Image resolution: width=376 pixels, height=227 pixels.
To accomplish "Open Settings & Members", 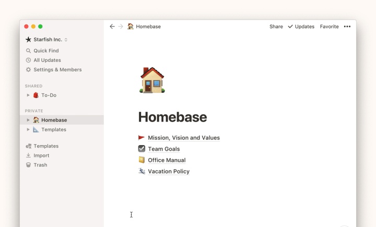I will coord(57,69).
